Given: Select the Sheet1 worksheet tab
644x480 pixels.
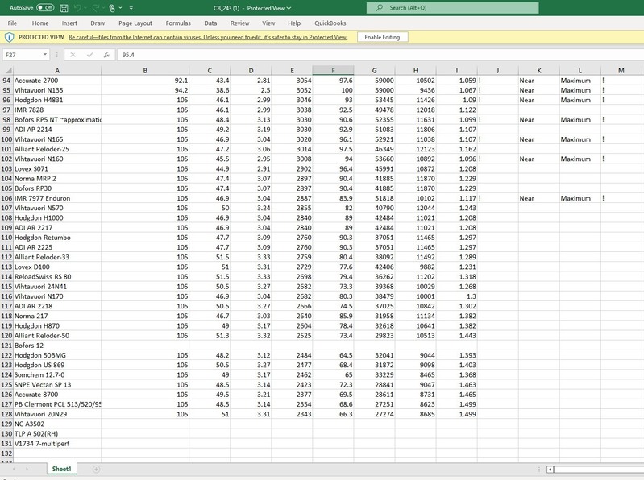Looking at the screenshot, I should [x=62, y=469].
